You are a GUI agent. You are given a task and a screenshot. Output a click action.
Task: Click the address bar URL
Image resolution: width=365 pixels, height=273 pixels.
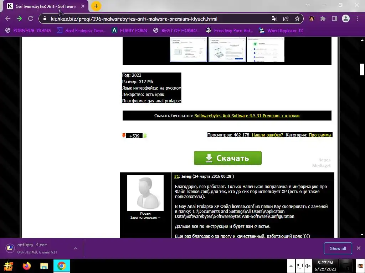coord(134,19)
